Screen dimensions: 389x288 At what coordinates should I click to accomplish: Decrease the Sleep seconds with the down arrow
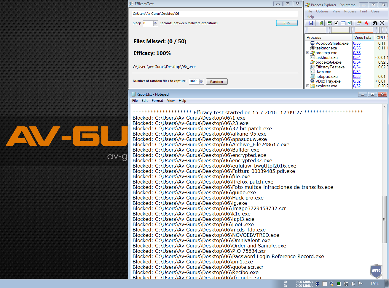(155, 25)
